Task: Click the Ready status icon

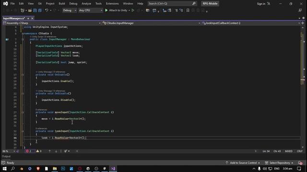Action: (x=3, y=163)
